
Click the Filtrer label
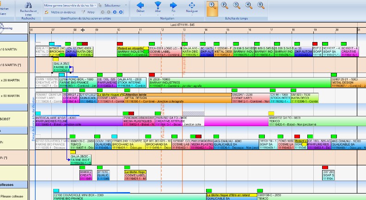point(91,12)
